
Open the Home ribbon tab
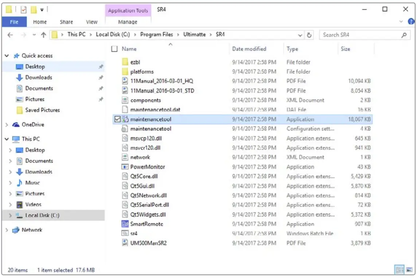[x=40, y=22]
